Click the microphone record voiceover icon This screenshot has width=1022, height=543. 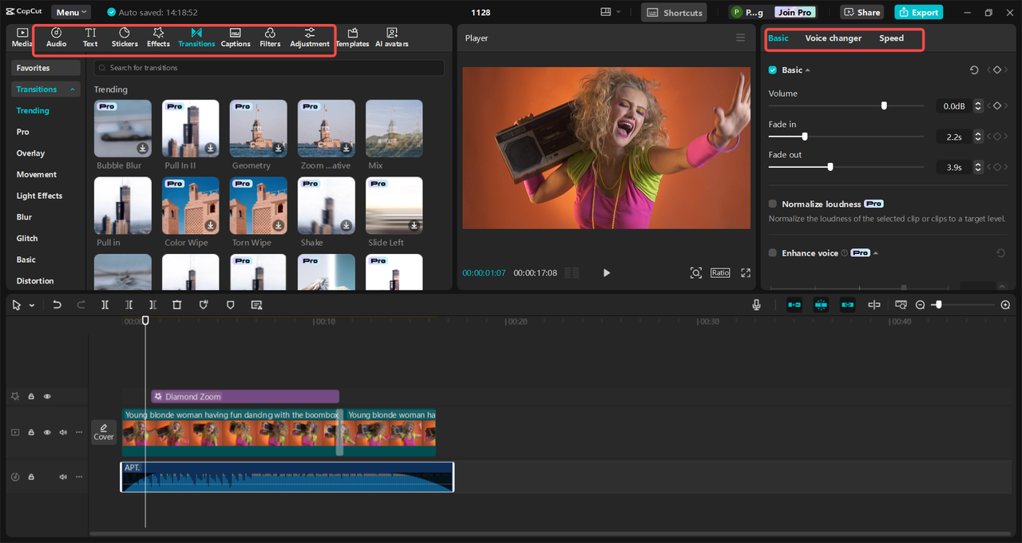[x=756, y=305]
